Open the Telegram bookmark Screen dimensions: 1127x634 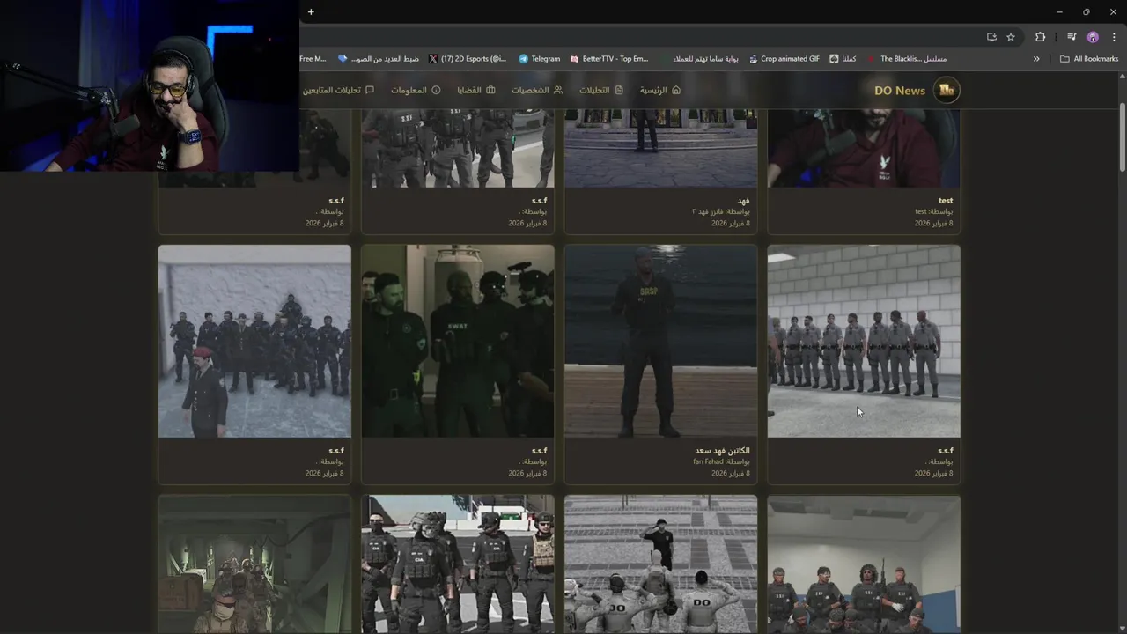click(x=539, y=59)
